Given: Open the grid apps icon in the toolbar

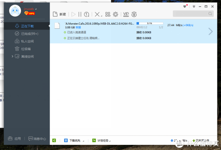Looking at the screenshot, I should [108, 14].
